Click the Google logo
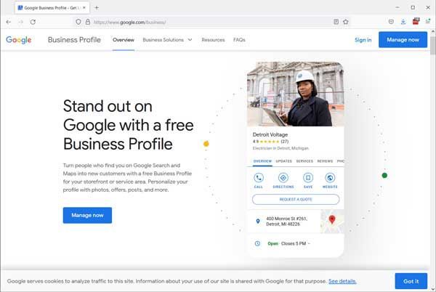Image resolution: width=436 pixels, height=292 pixels. [19, 40]
